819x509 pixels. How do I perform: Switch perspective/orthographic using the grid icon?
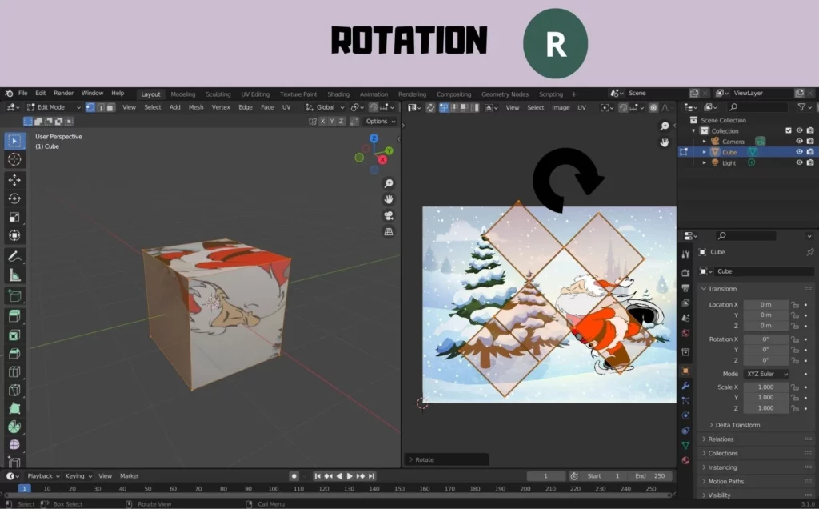[389, 232]
